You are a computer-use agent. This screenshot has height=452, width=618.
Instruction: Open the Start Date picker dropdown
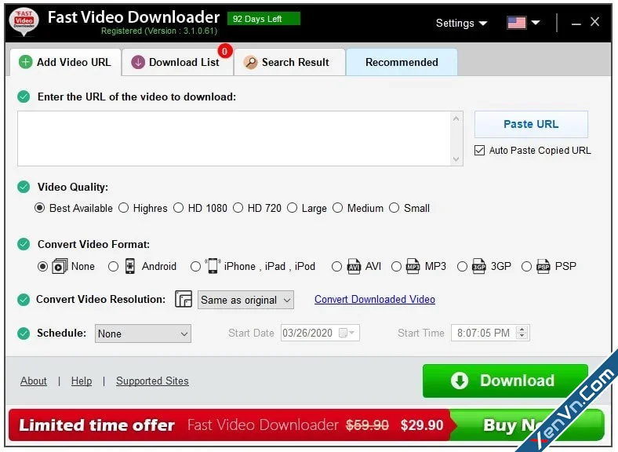click(x=352, y=333)
